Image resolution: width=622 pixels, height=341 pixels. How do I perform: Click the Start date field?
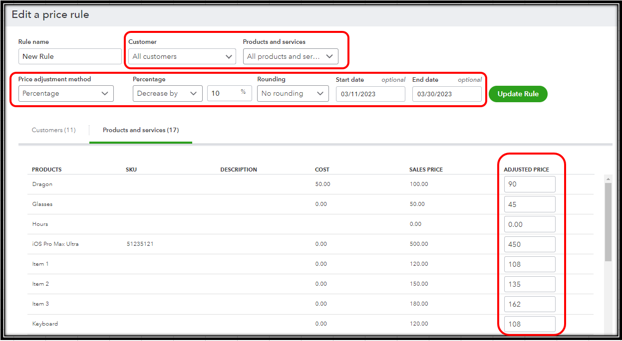370,94
